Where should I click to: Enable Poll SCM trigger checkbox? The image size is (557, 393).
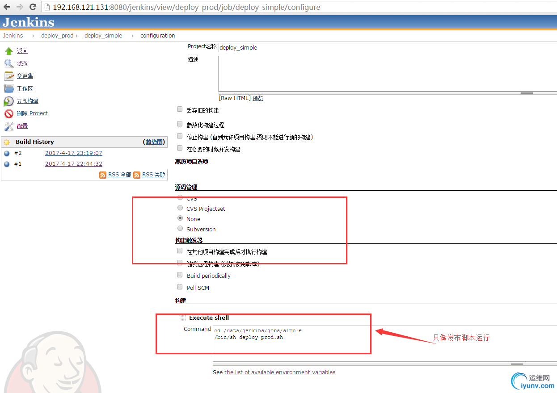click(180, 287)
